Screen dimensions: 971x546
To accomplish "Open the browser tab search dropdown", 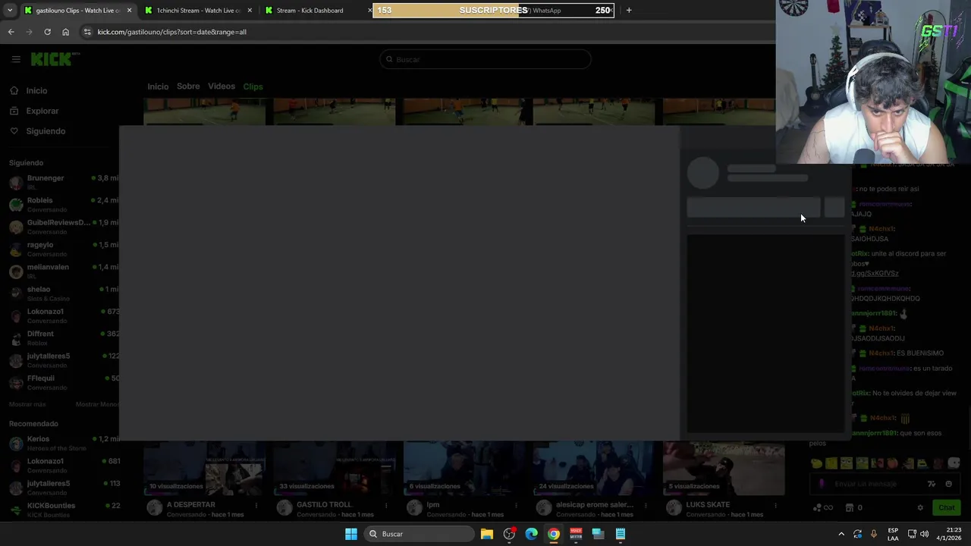I will pyautogui.click(x=9, y=11).
